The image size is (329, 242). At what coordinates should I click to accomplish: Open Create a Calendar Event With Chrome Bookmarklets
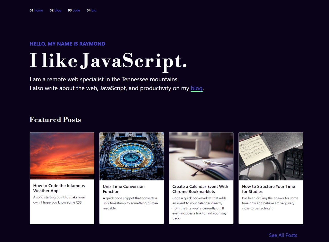pos(200,189)
